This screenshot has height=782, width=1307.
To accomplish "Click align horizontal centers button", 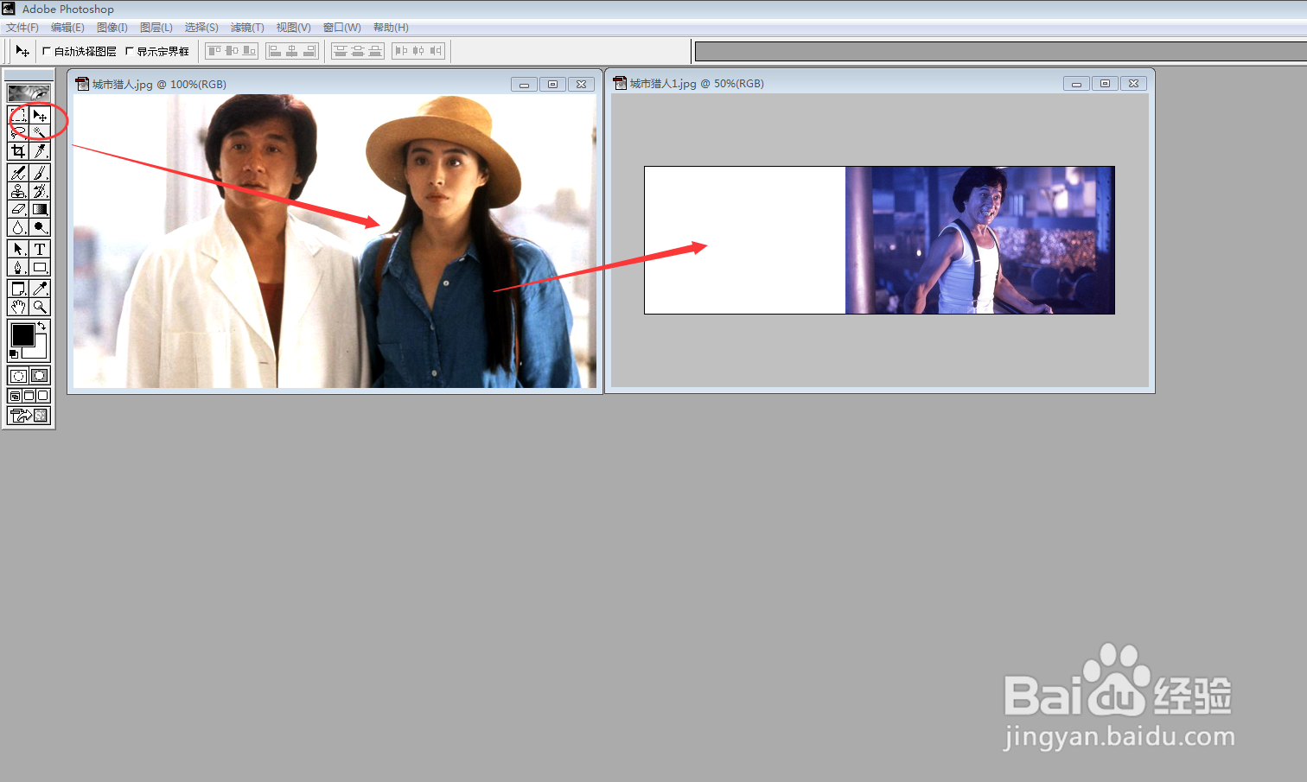I will [x=292, y=51].
